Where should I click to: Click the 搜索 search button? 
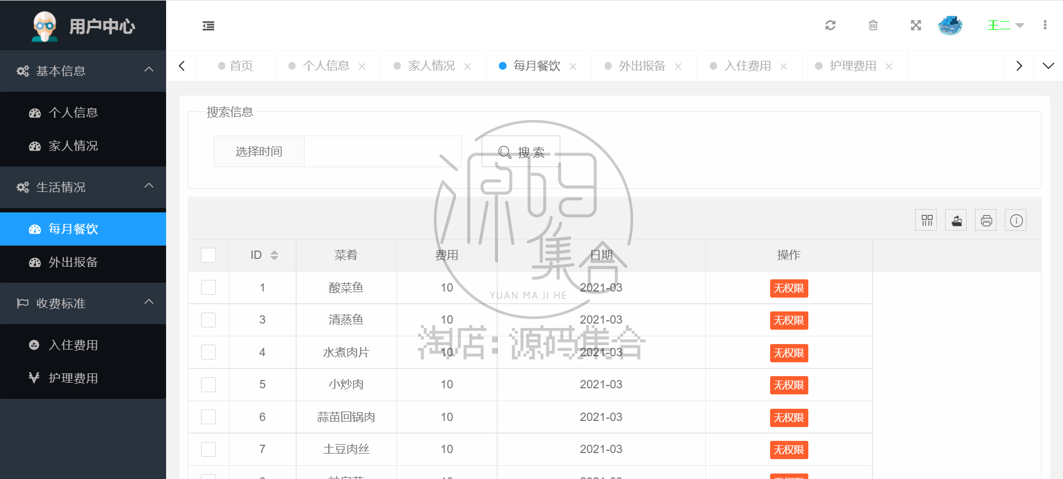point(521,152)
